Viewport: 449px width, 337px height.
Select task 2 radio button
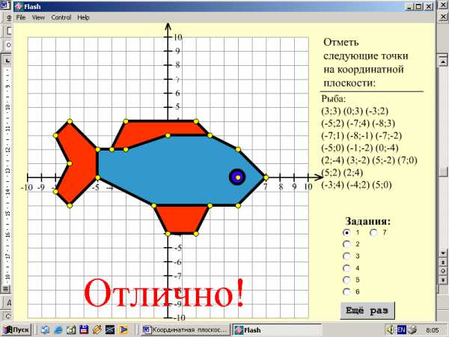click(x=346, y=244)
